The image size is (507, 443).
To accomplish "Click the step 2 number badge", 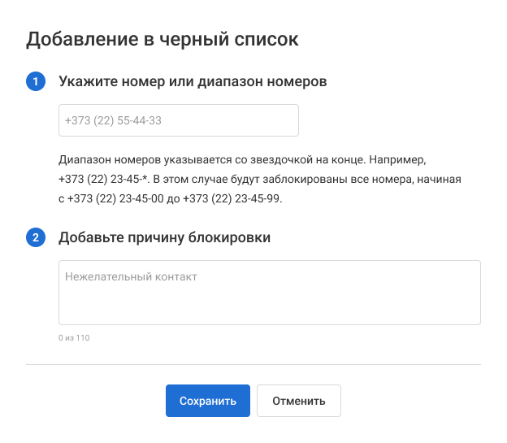I will point(36,237).
